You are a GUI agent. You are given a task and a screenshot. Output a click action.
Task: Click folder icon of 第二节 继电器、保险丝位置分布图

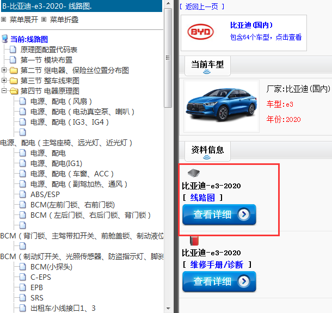click(x=14, y=70)
